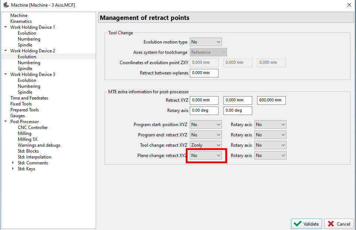The image size is (356, 230).
Task: Select Std: Comments tree item
Action: coord(33,163)
